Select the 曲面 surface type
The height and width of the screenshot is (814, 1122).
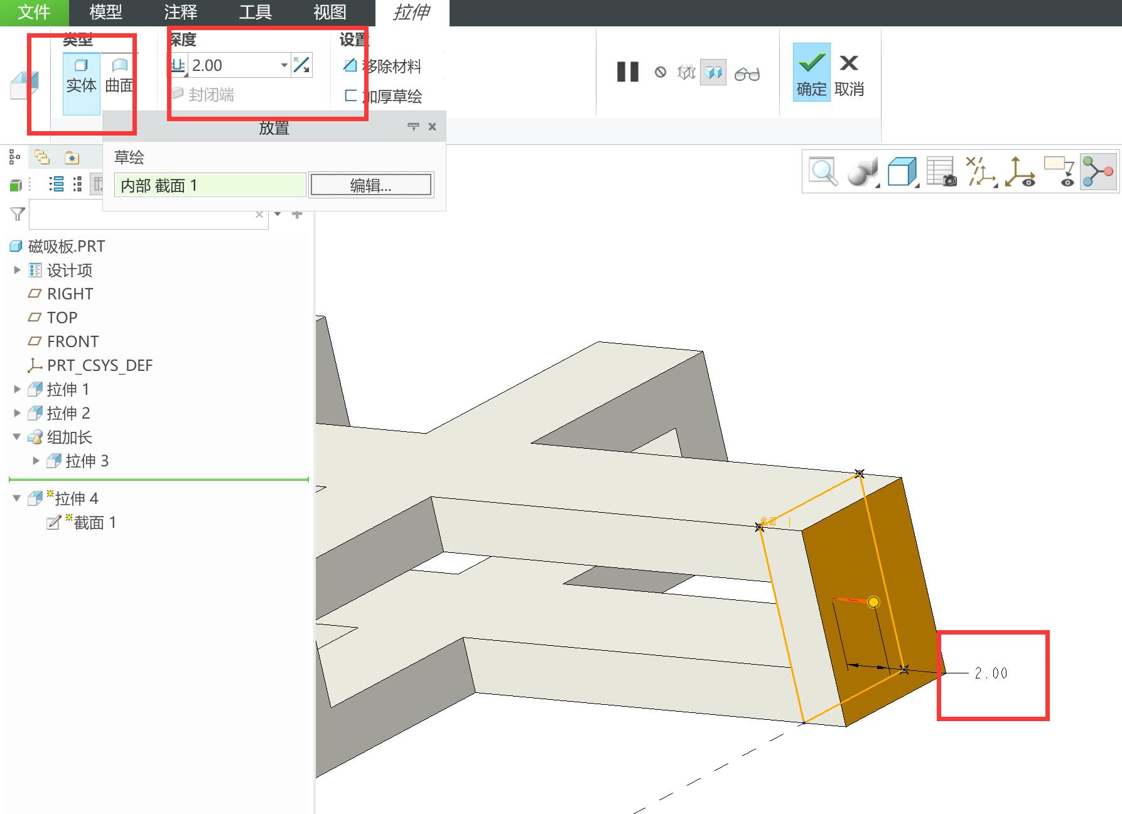click(119, 77)
